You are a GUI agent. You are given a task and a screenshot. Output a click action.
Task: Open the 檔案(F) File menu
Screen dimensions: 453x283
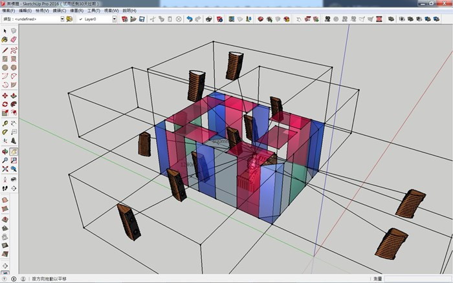(x=10, y=11)
